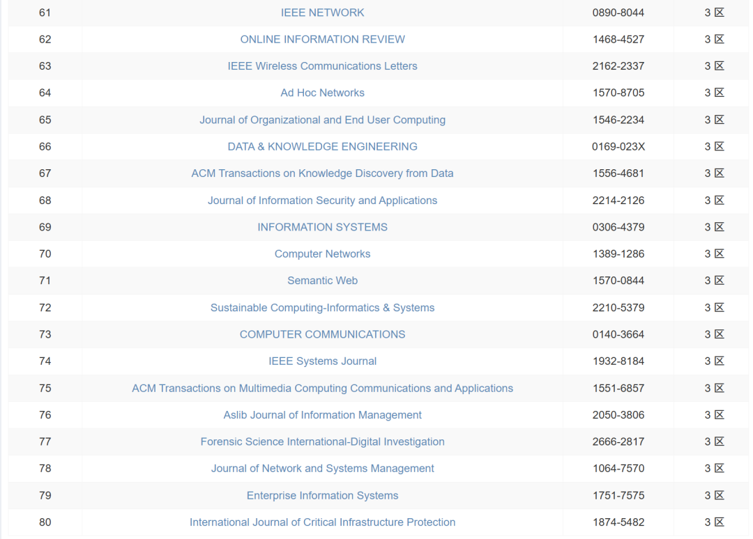The image size is (753, 539).
Task: Open ACM Transactions on Multimedia Computing link
Action: click(x=322, y=389)
